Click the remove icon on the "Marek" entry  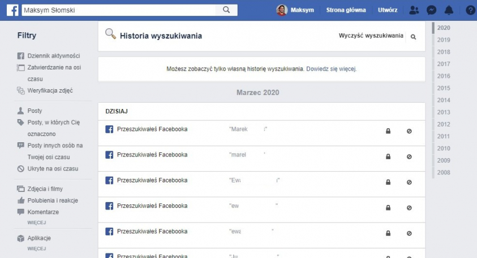click(409, 131)
